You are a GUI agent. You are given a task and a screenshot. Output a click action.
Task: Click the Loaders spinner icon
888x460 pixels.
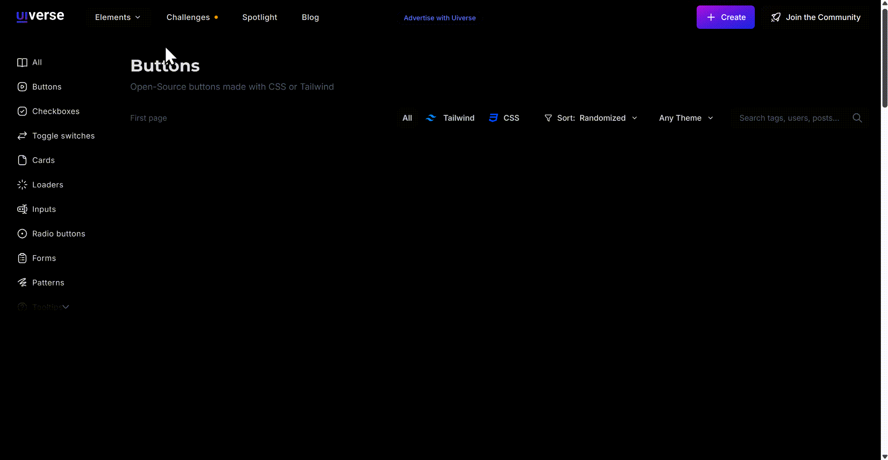pos(22,185)
